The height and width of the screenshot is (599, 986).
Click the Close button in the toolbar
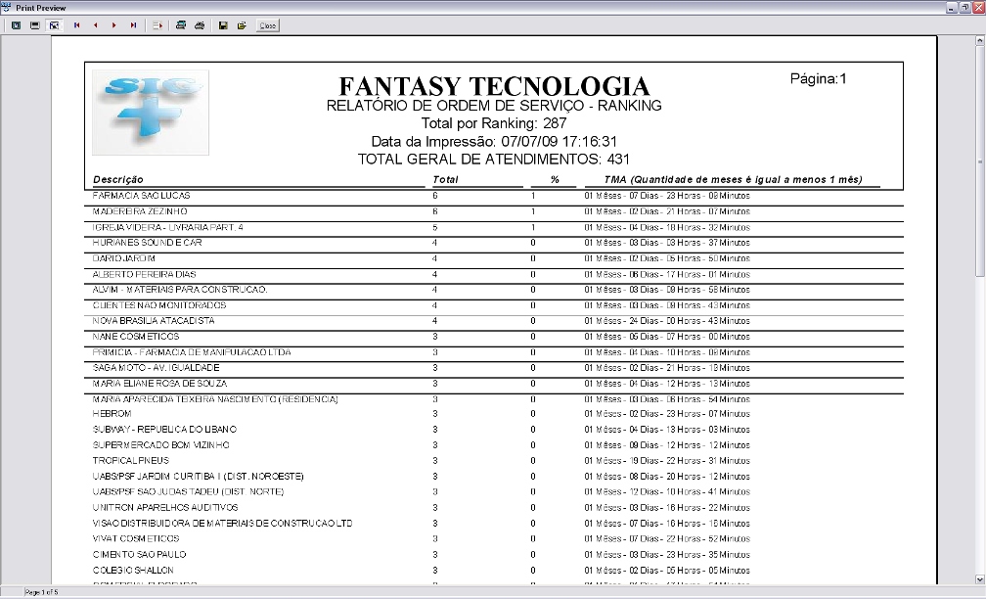pos(267,25)
